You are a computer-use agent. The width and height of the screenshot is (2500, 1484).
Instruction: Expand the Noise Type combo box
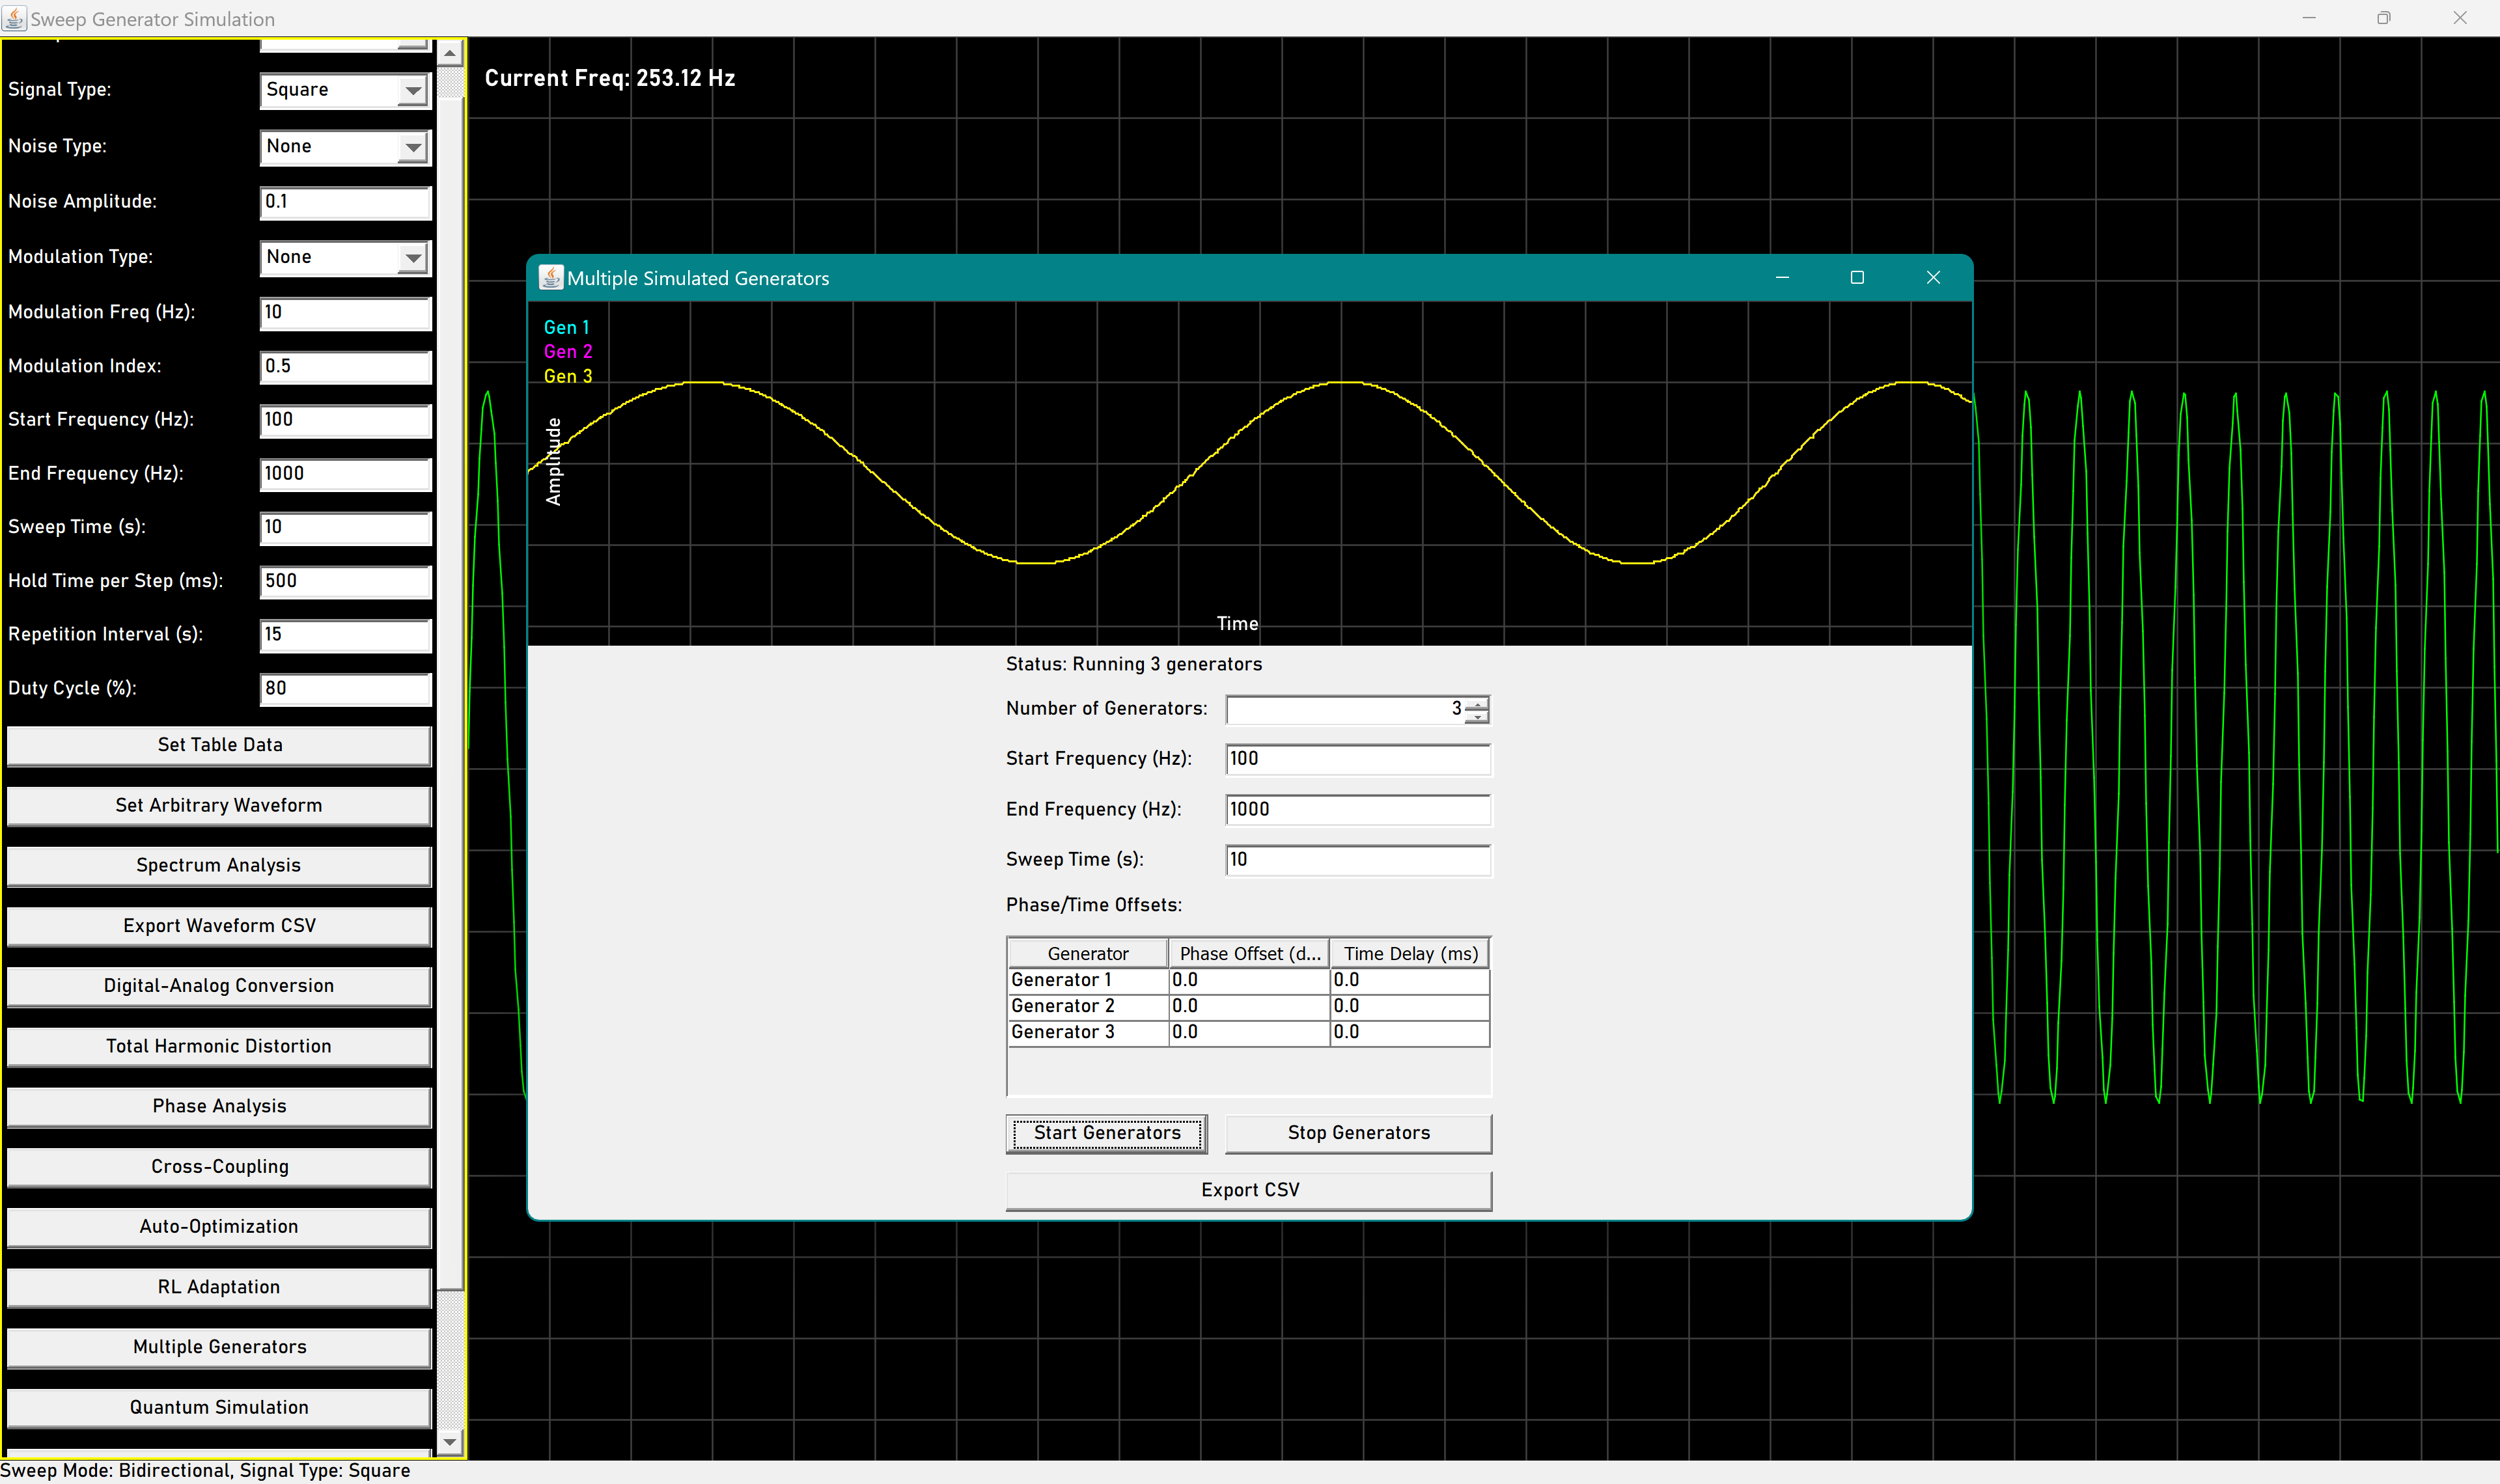[x=412, y=147]
